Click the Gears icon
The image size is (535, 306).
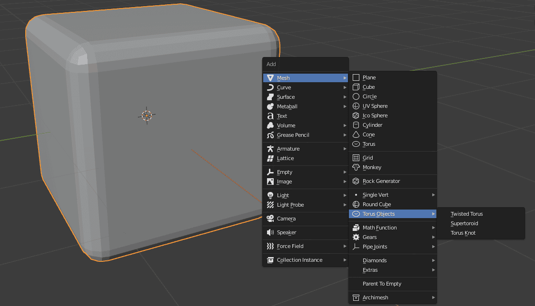pyautogui.click(x=357, y=237)
